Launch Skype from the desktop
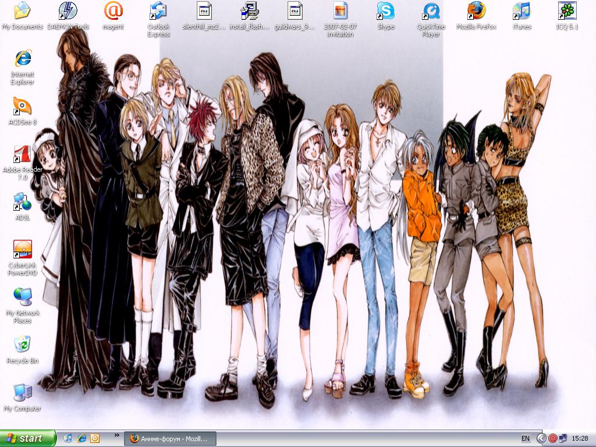The width and height of the screenshot is (596, 447). tap(386, 16)
